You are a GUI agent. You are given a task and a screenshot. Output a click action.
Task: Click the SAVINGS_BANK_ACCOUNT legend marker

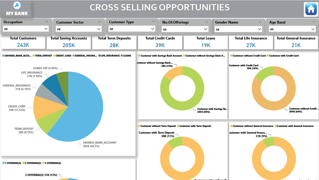point(3,56)
